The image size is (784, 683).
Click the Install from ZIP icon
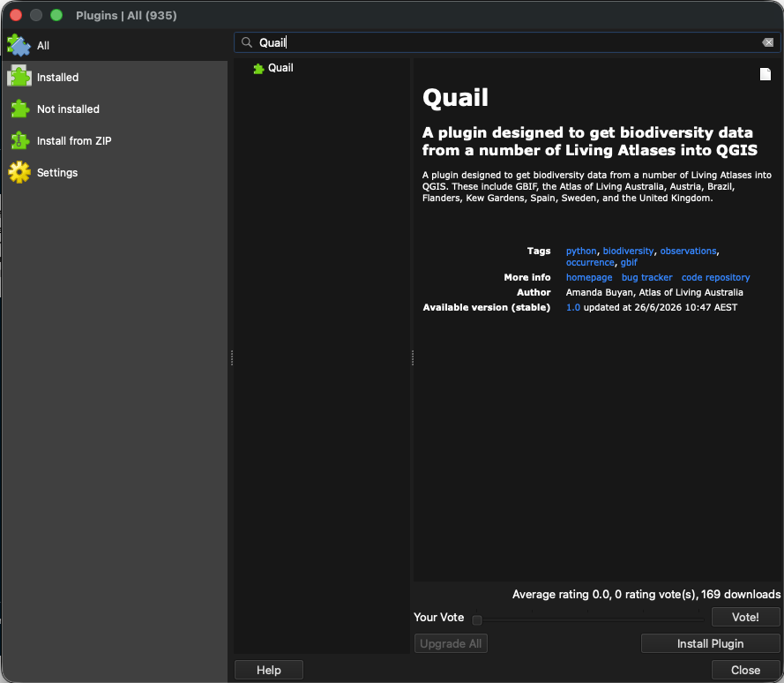pyautogui.click(x=19, y=140)
